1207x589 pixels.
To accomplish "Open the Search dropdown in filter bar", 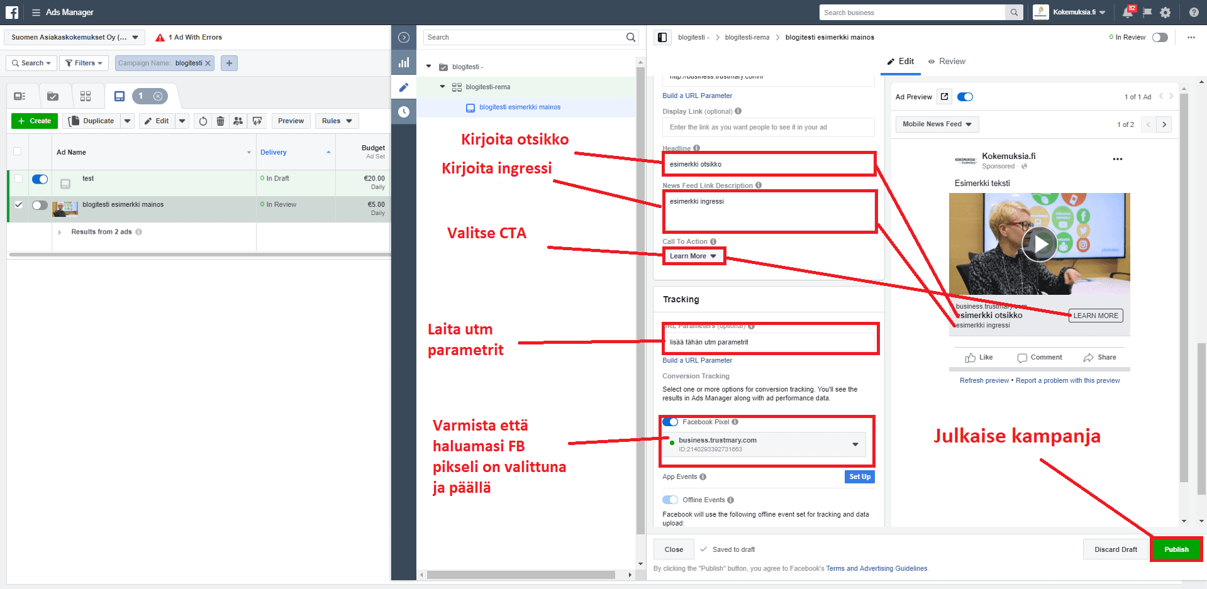I will pyautogui.click(x=32, y=63).
